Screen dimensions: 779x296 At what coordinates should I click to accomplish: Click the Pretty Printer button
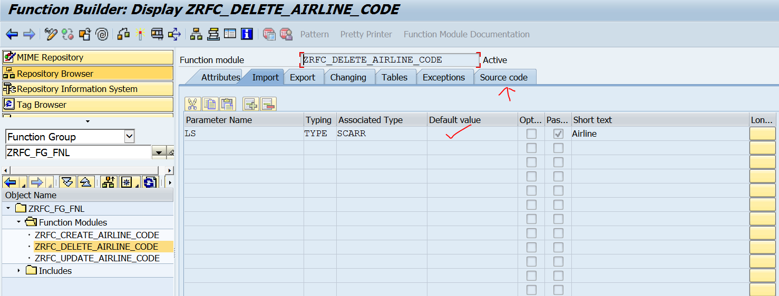point(366,35)
